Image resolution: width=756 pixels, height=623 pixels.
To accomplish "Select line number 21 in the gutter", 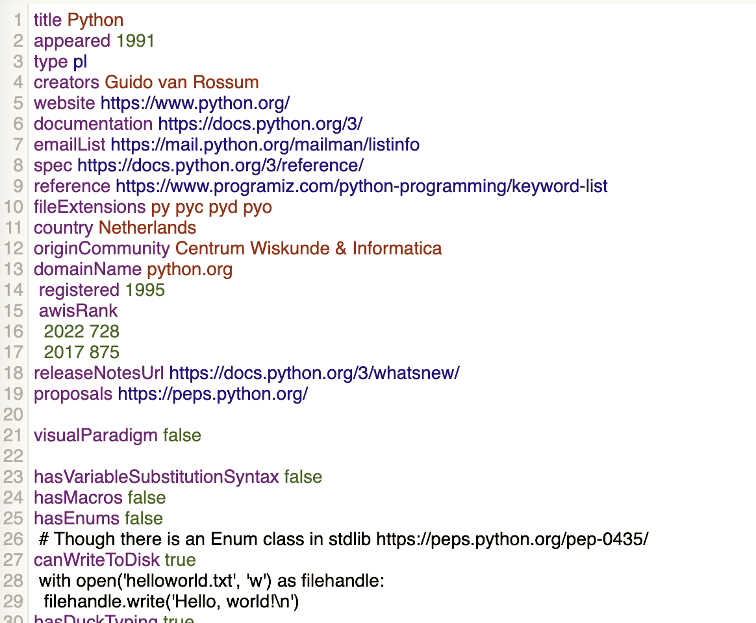I will [14, 435].
